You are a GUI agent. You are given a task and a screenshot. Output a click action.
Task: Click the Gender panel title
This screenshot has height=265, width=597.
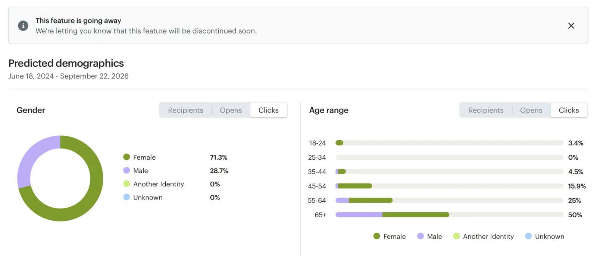31,110
